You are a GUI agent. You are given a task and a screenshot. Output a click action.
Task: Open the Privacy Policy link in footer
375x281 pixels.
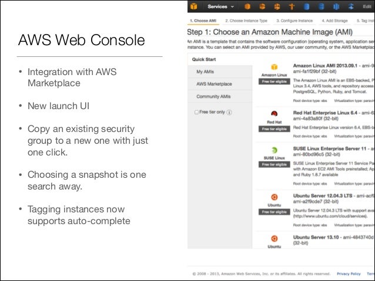349,274
